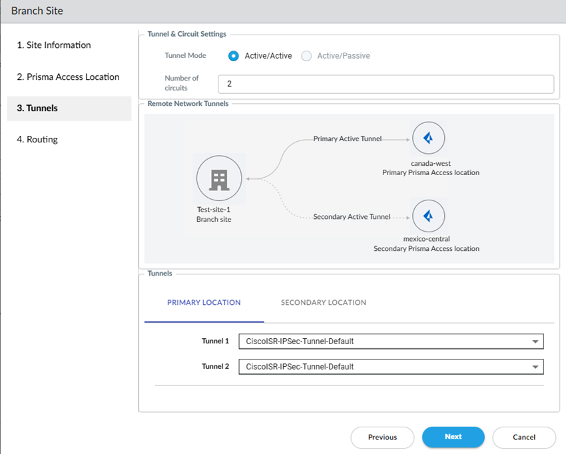Cancel the Branch Site wizard
Viewport: 566px width, 454px height.
pos(523,437)
